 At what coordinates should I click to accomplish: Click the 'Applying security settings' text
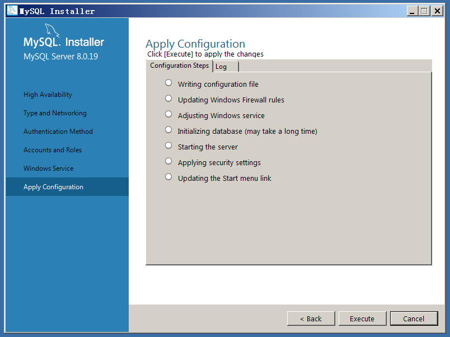[x=219, y=163]
